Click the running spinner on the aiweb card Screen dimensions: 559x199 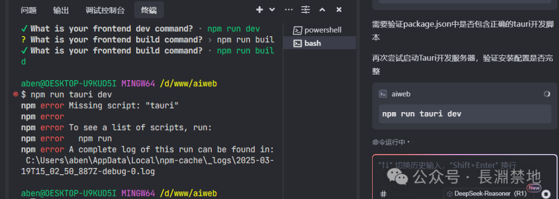click(x=547, y=94)
